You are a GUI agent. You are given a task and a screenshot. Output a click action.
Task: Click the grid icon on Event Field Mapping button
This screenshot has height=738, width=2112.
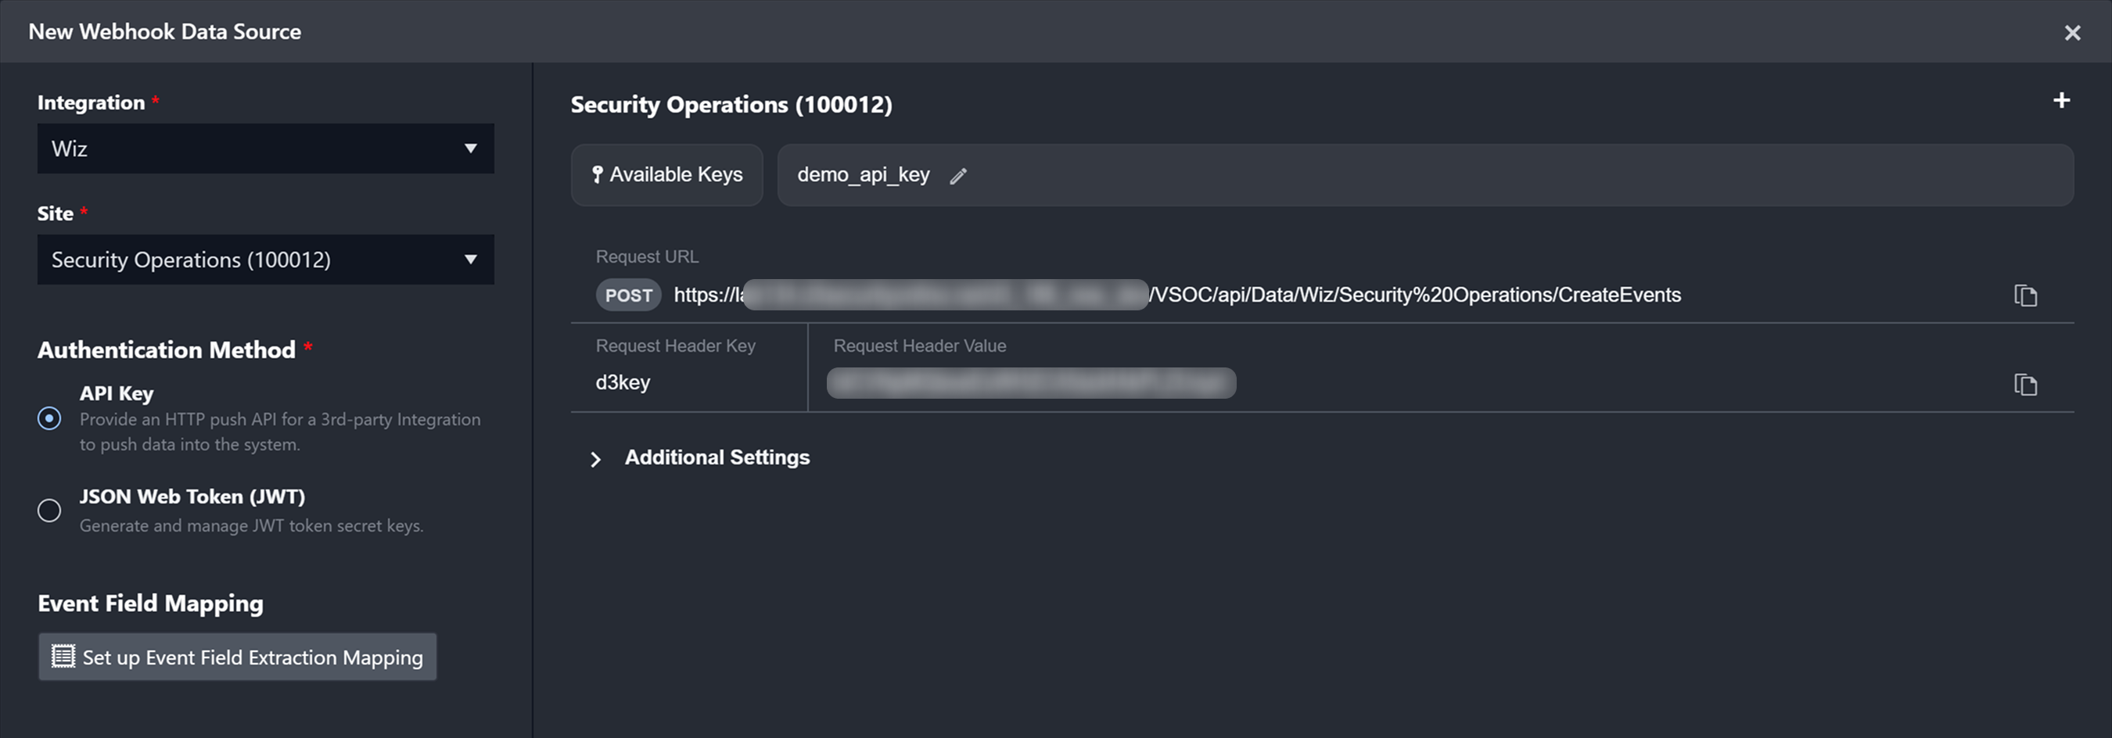click(x=63, y=656)
